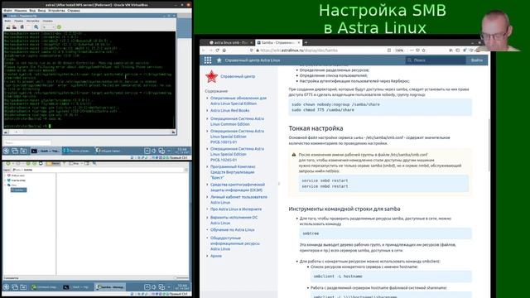
Task: Expand 'Оперативные обновления для Astra Linux Special Edition'
Action: pos(207,98)
